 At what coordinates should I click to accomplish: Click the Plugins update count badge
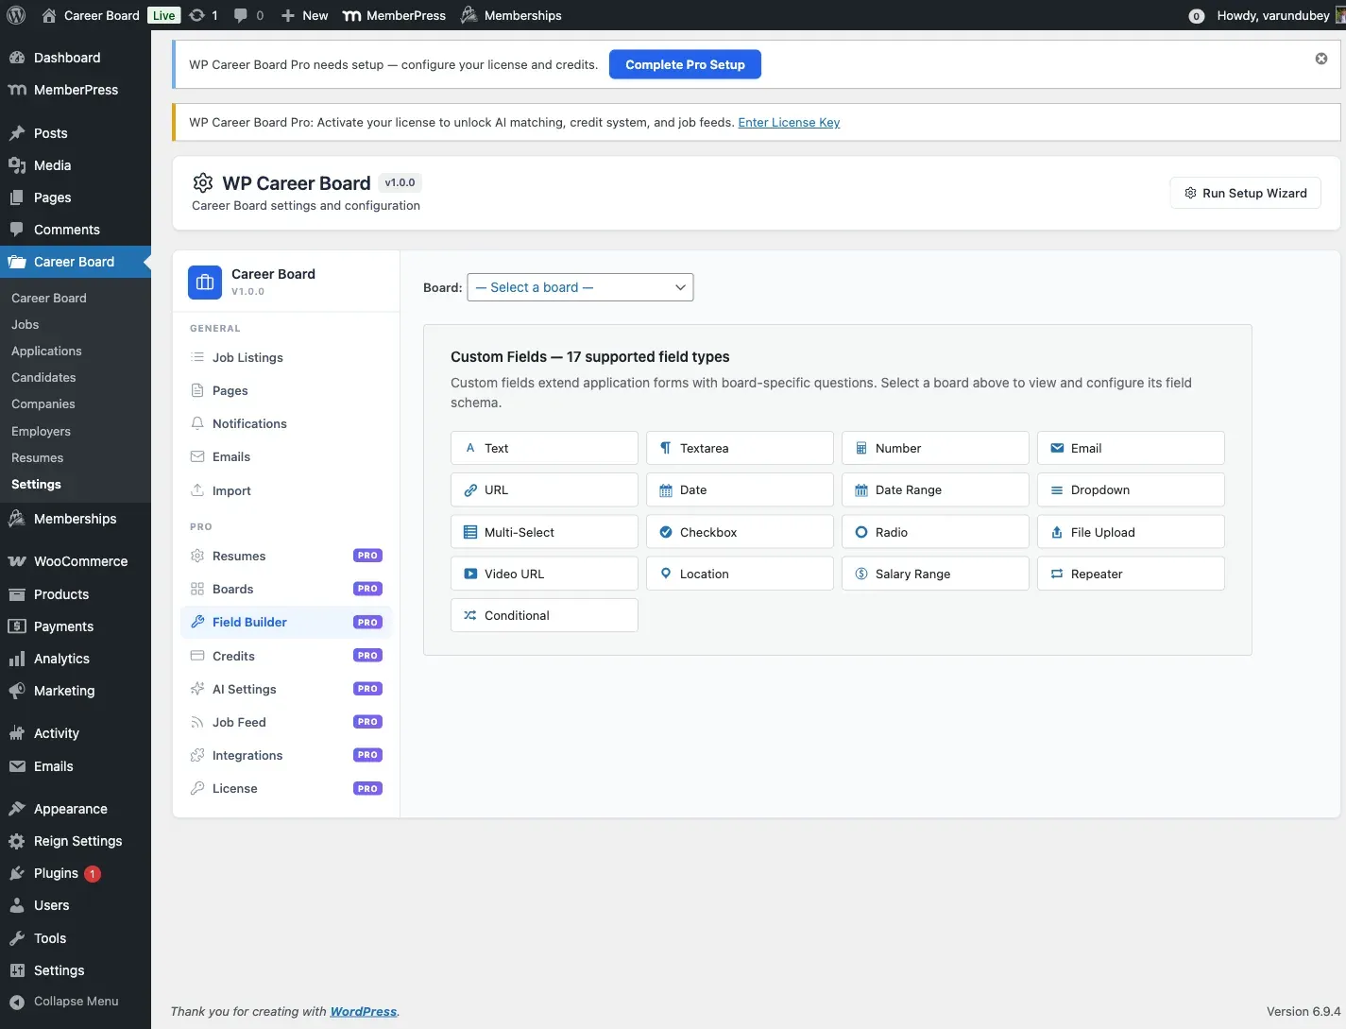coord(93,873)
